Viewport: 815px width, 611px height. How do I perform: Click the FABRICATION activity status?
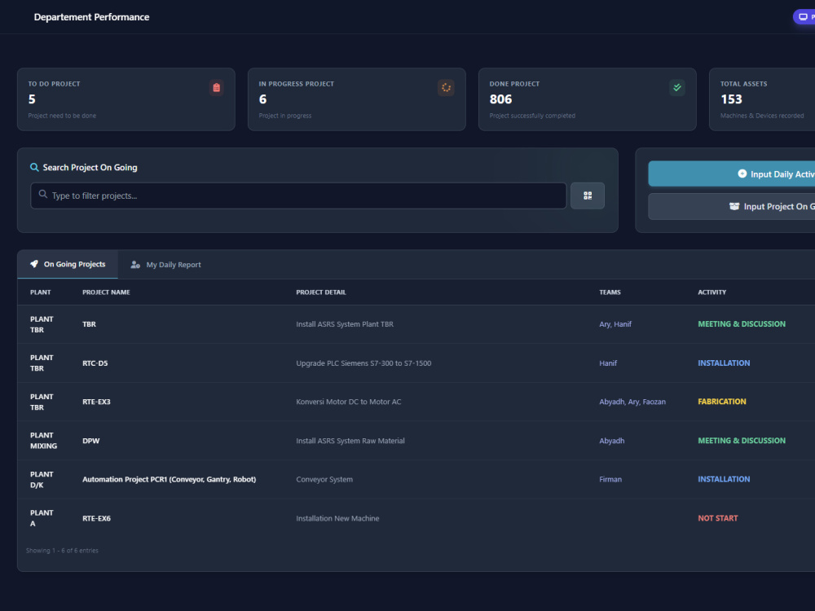pyautogui.click(x=721, y=402)
